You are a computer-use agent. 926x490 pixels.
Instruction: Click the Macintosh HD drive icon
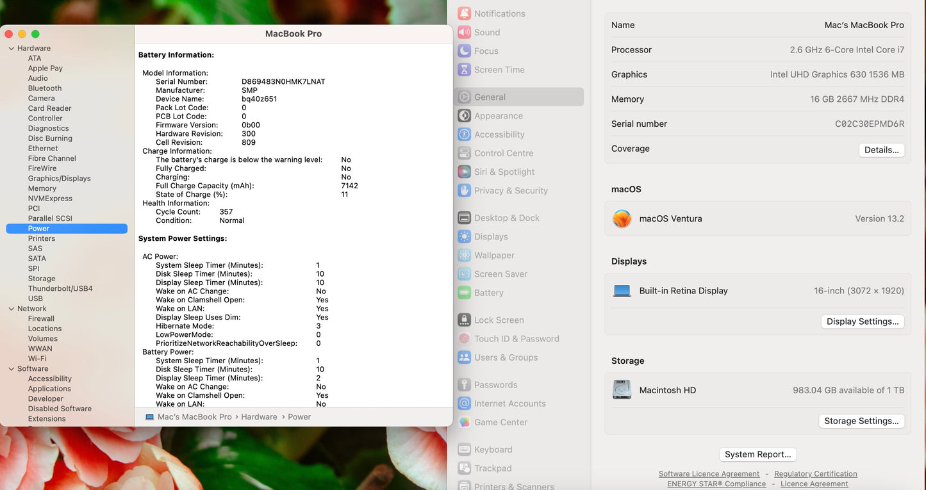pos(622,390)
